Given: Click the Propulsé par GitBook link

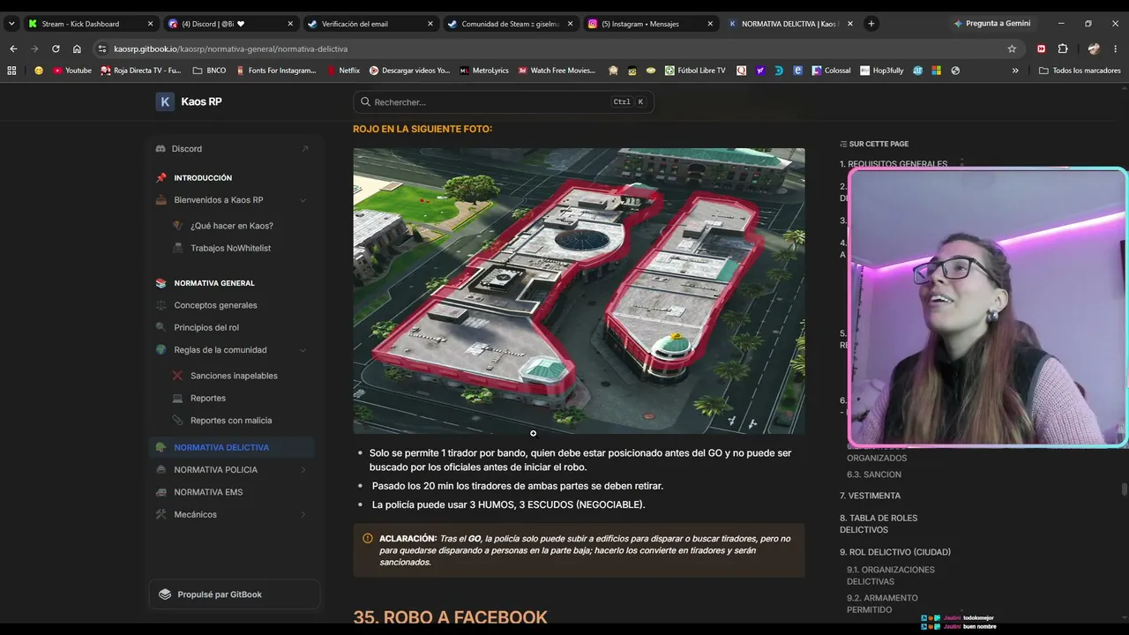Looking at the screenshot, I should pyautogui.click(x=235, y=594).
